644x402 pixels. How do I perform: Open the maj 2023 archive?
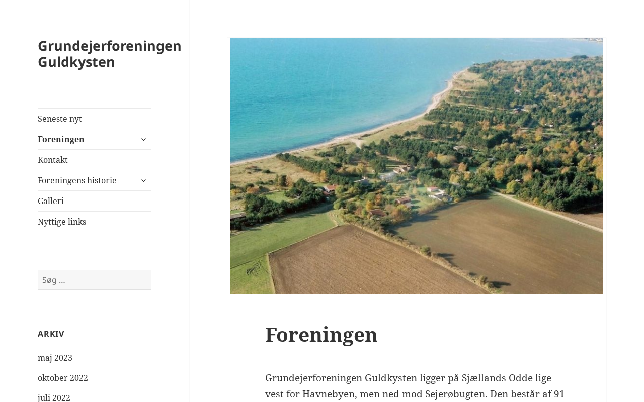point(55,358)
